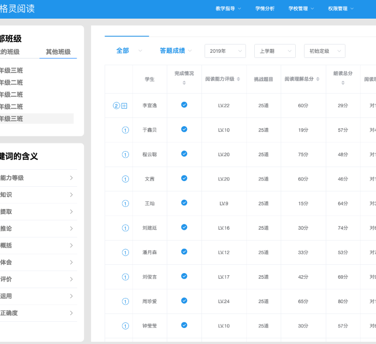Click the 挑战题目 column header
Image resolution: width=376 pixels, height=344 pixels.
pos(264,79)
